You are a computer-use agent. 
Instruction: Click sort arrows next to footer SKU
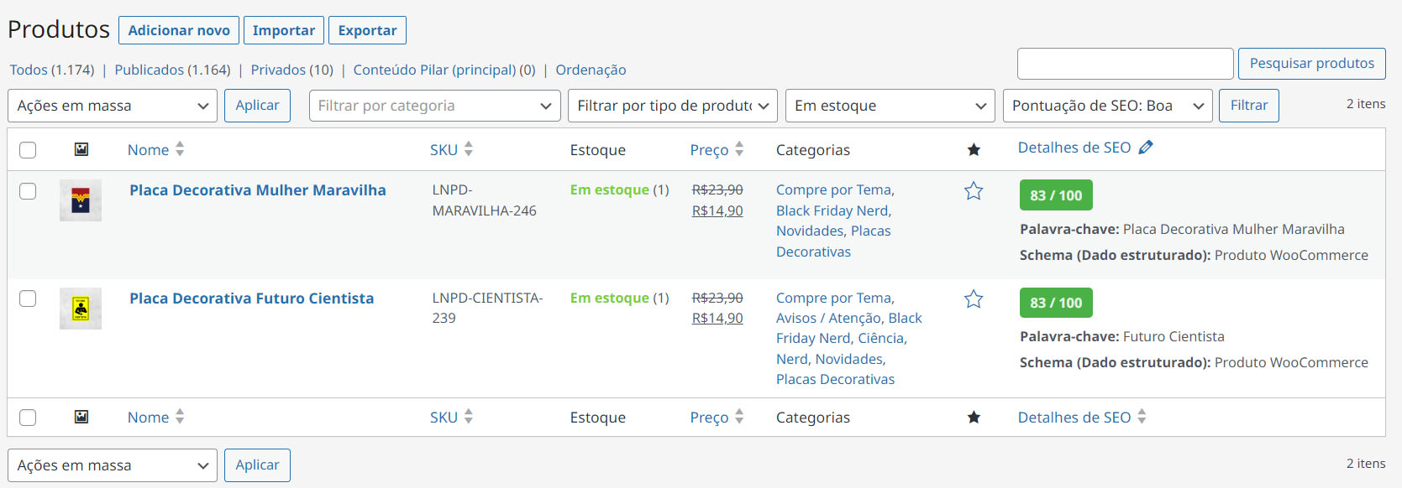point(469,417)
